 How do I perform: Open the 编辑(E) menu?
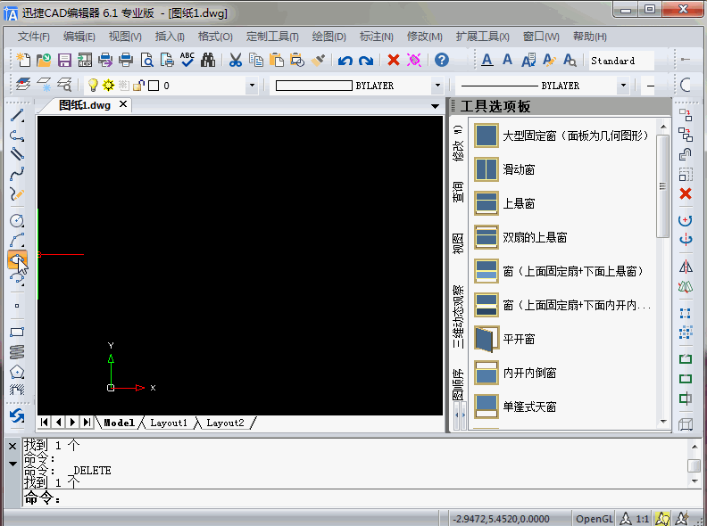79,37
